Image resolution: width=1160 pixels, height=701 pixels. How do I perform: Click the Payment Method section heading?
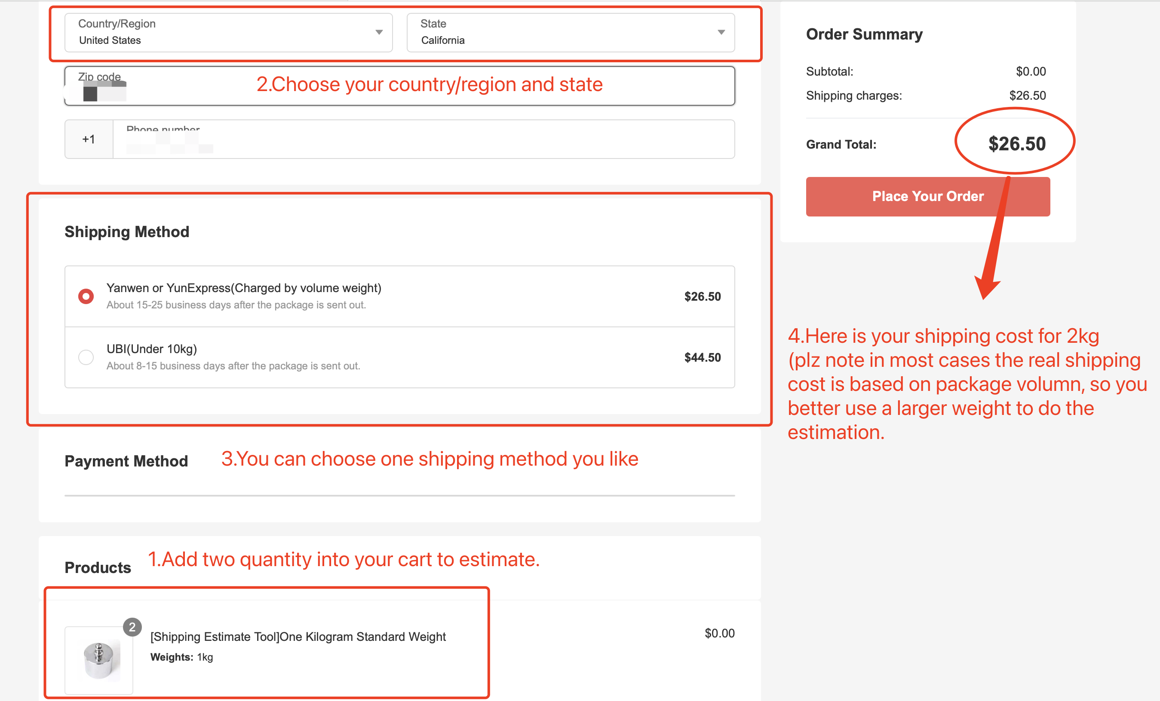[x=126, y=461]
